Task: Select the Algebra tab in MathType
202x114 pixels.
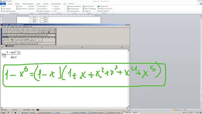Action: pos(6,37)
